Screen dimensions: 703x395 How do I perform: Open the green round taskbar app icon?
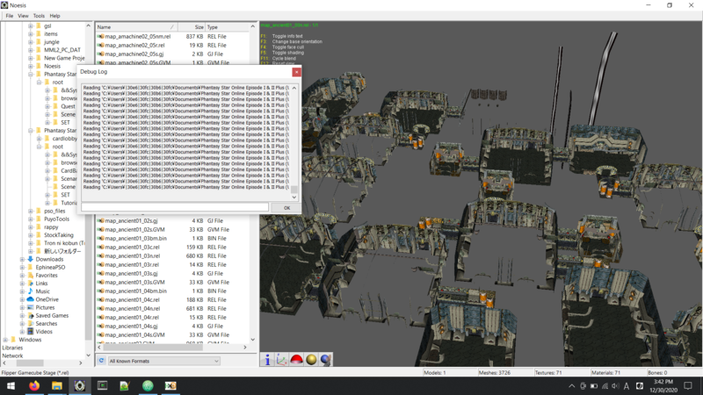(148, 385)
